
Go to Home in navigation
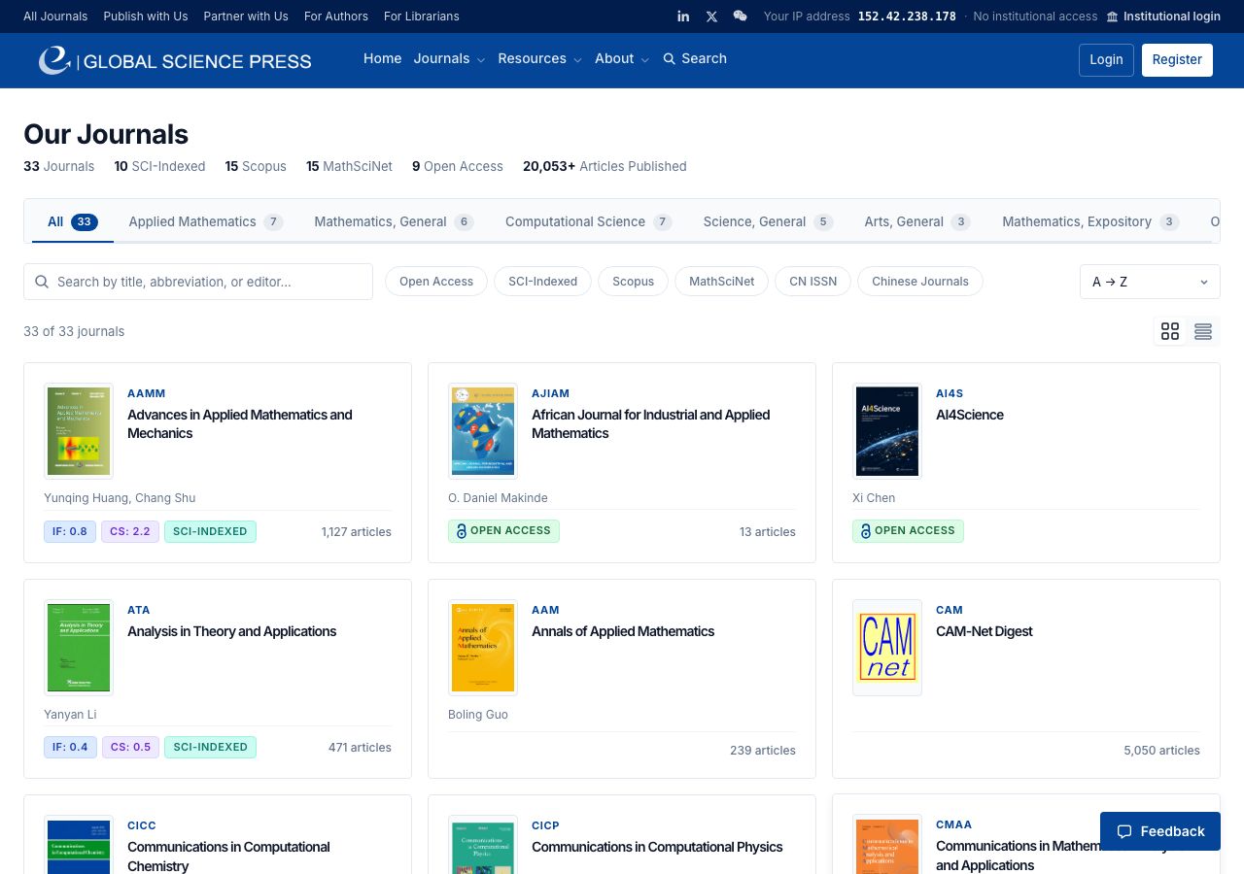[x=382, y=59]
